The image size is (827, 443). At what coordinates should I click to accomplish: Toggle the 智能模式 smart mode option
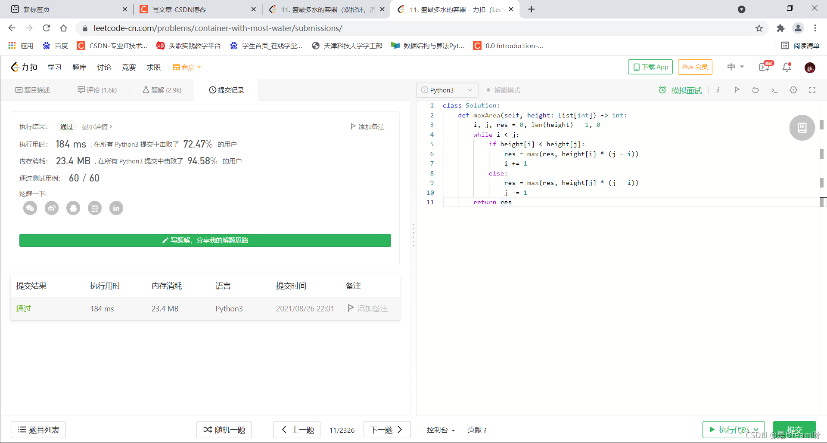tap(503, 90)
